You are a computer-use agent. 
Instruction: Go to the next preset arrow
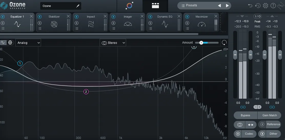pyautogui.click(x=227, y=6)
